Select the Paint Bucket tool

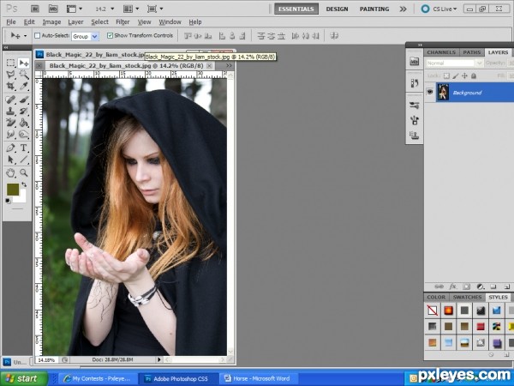[24, 123]
